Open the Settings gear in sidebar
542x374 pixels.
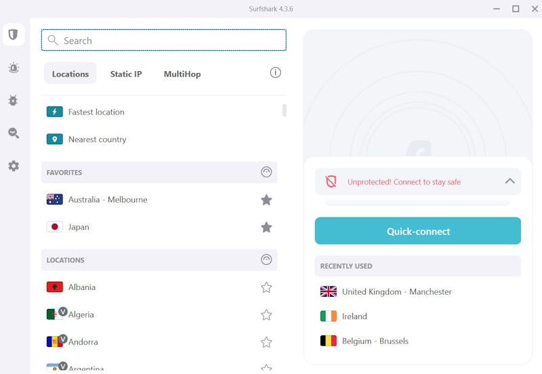coord(14,166)
